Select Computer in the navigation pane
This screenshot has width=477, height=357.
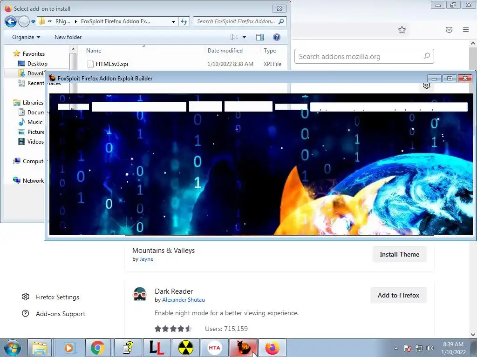[28, 161]
